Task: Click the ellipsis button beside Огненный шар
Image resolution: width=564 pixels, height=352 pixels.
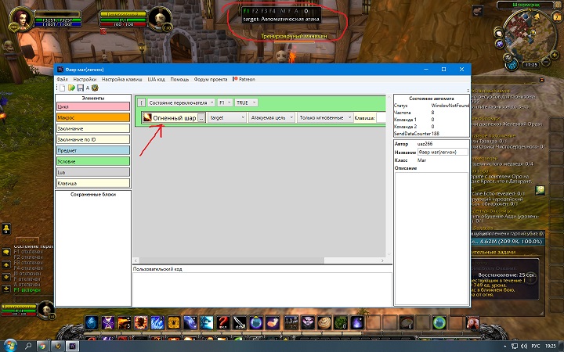Action: (201, 117)
